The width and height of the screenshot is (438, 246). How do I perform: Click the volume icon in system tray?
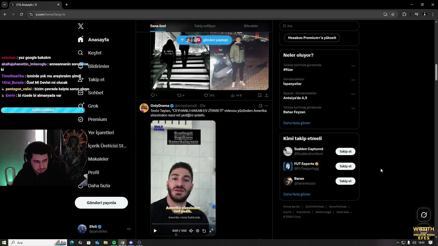[414, 243]
